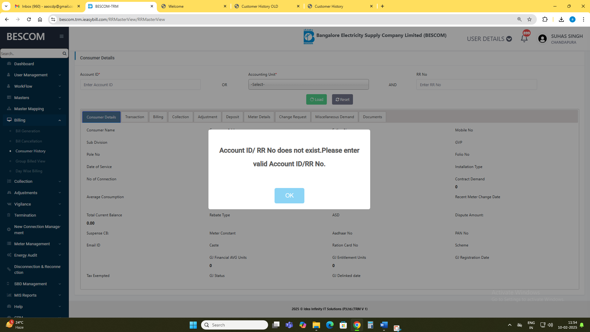
Task: Click the browser zoom magnifier icon
Action: [x=520, y=19]
